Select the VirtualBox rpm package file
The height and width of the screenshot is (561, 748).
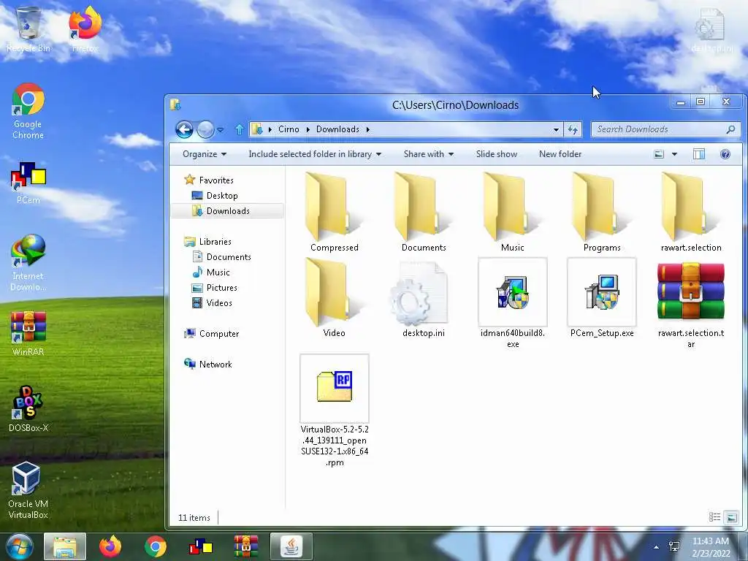(x=335, y=411)
